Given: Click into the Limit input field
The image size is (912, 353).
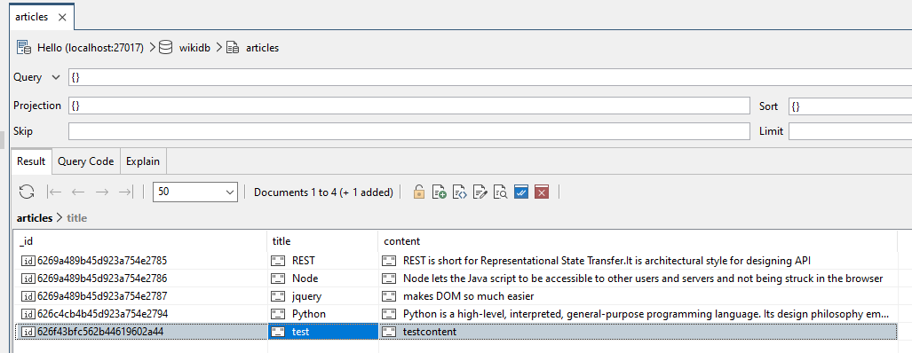Looking at the screenshot, I should [851, 131].
